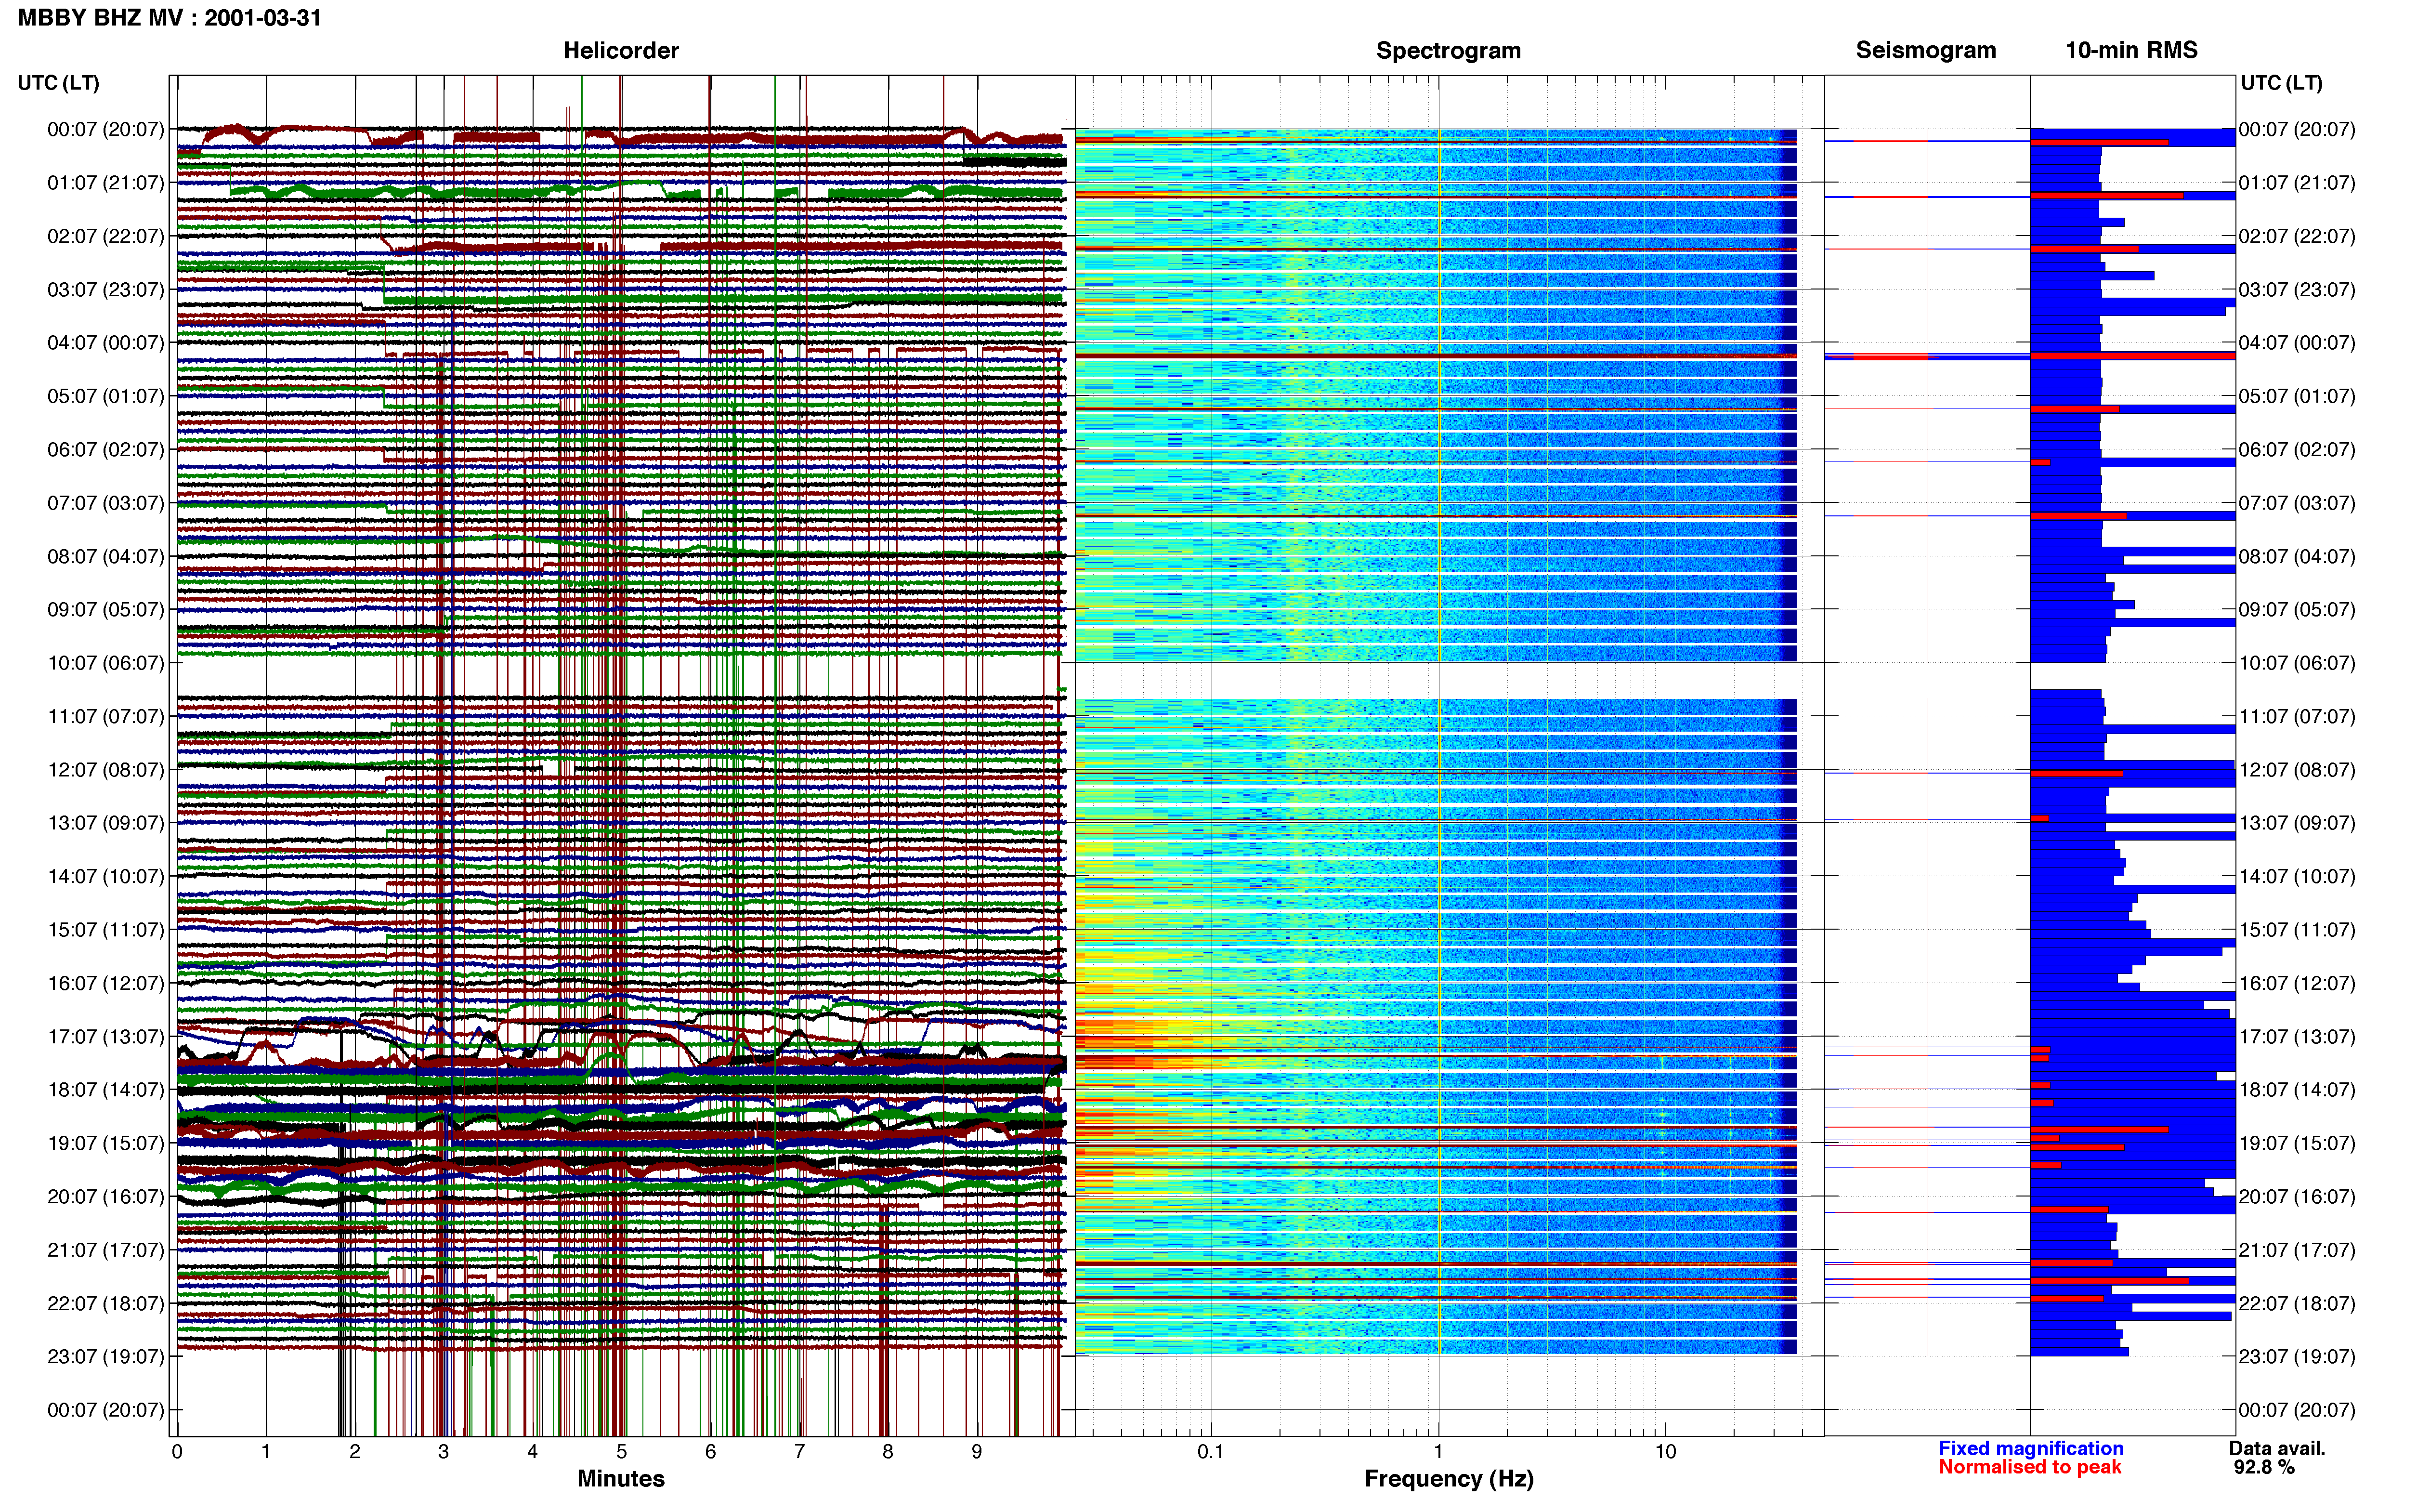Click the "5" tick on the Minutes axis
Image resolution: width=2417 pixels, height=1512 pixels.
tap(622, 1452)
